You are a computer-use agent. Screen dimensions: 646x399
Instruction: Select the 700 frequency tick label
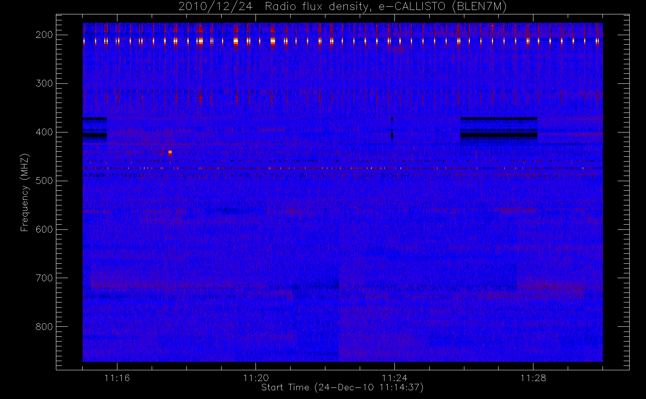(x=44, y=278)
